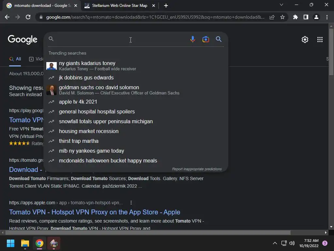Open notification center badge
This screenshot has height=251, width=334.
[325, 243]
